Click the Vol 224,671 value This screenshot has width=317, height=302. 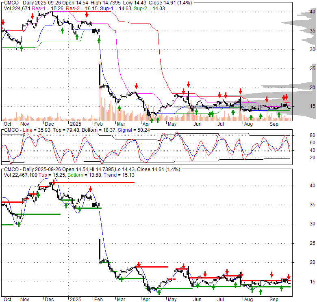[17, 9]
